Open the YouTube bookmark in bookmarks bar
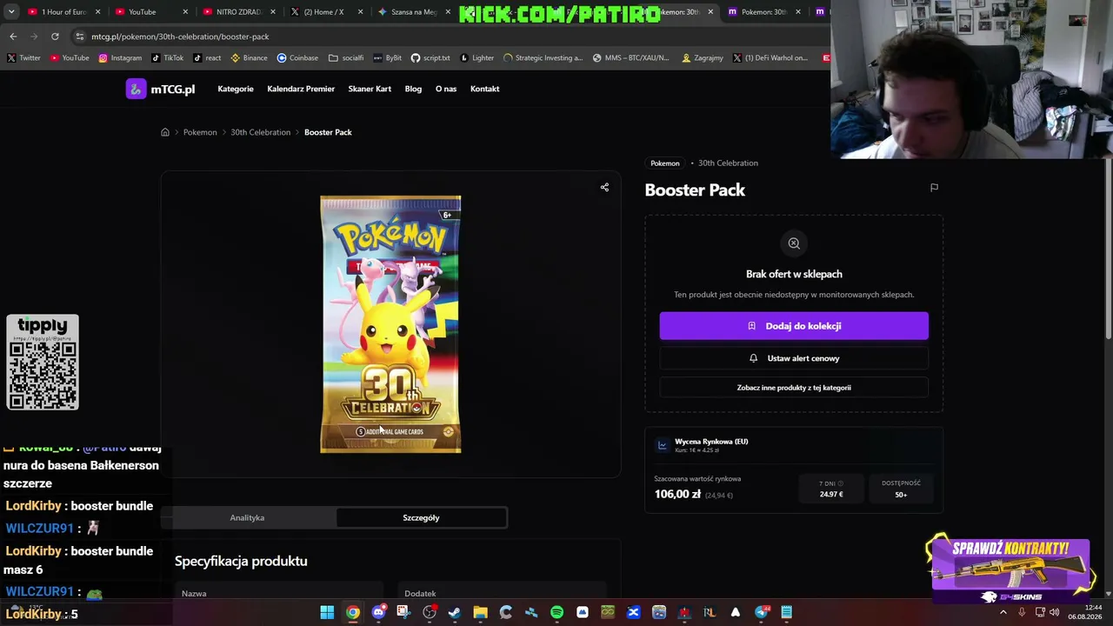The height and width of the screenshot is (626, 1113). [x=70, y=58]
